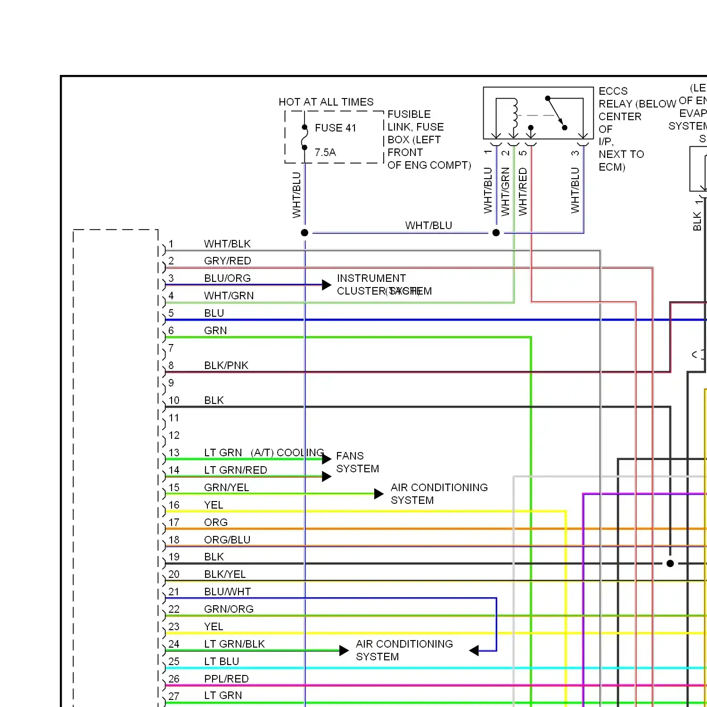Click splice dot below relay pin 1

click(496, 232)
